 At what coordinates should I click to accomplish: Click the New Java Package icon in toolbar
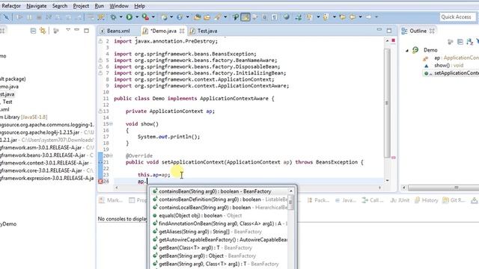(165, 17)
